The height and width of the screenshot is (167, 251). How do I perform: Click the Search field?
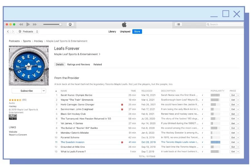pos(225,24)
